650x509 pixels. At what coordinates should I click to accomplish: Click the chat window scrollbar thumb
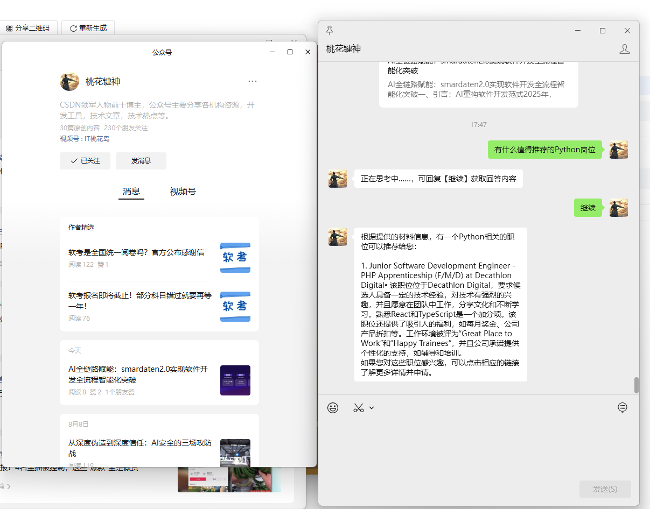[636, 385]
